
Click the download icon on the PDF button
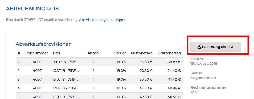[199, 47]
